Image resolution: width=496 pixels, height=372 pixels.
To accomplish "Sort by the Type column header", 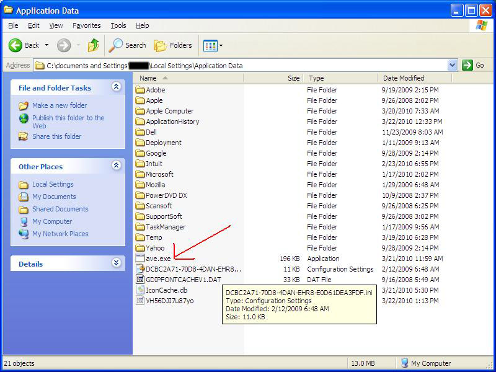I will (x=340, y=78).
